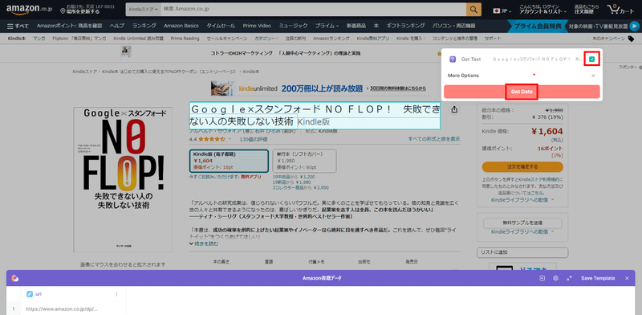This screenshot has height=315, width=642.
Task: Tick the green Get Text checkbox
Action: tap(591, 59)
